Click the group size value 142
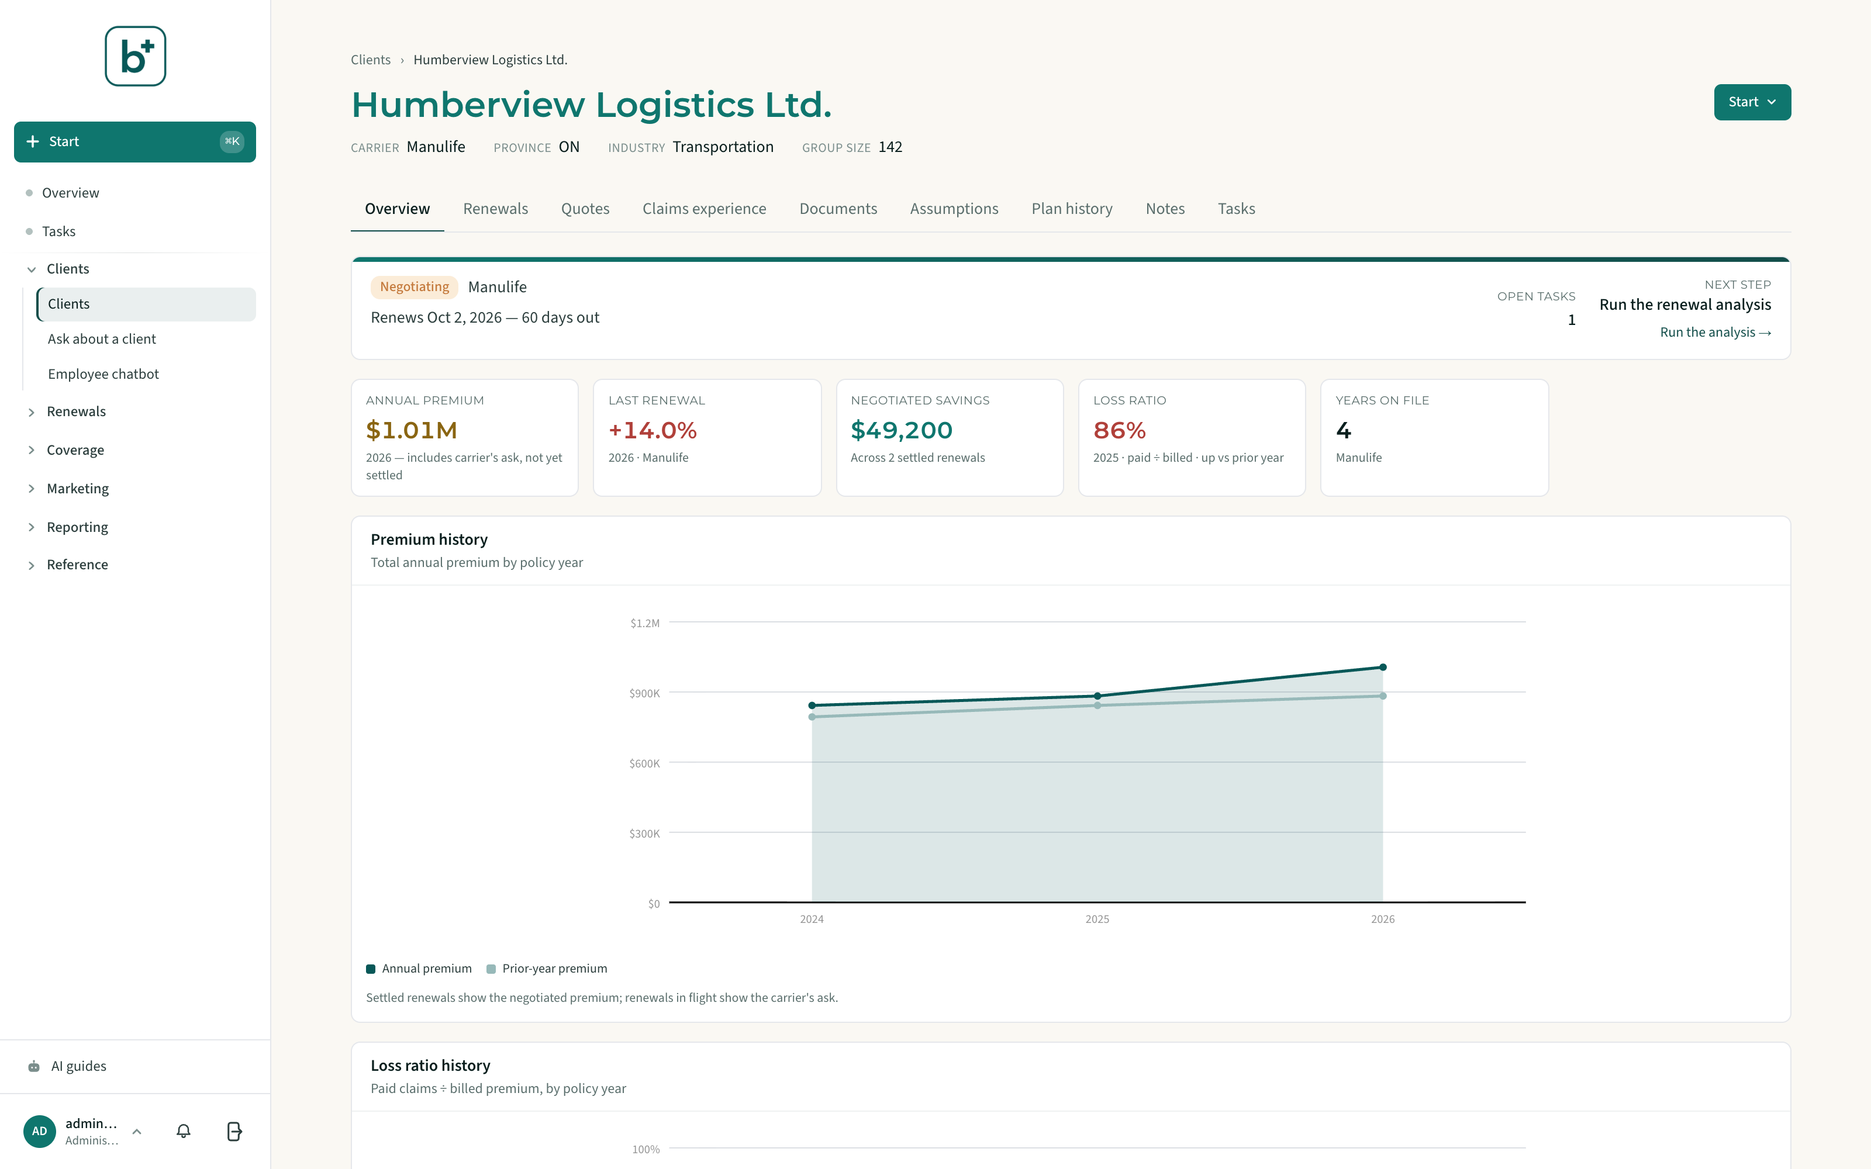The width and height of the screenshot is (1871, 1169). [890, 147]
